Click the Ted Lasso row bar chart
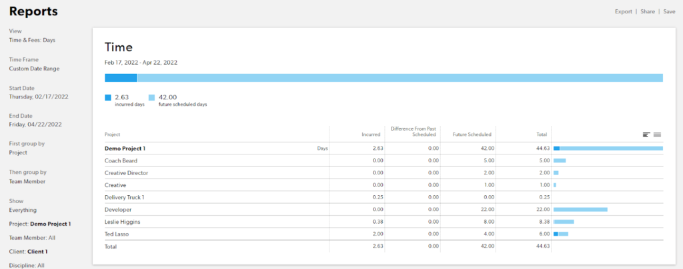The height and width of the screenshot is (269, 683). pos(560,234)
